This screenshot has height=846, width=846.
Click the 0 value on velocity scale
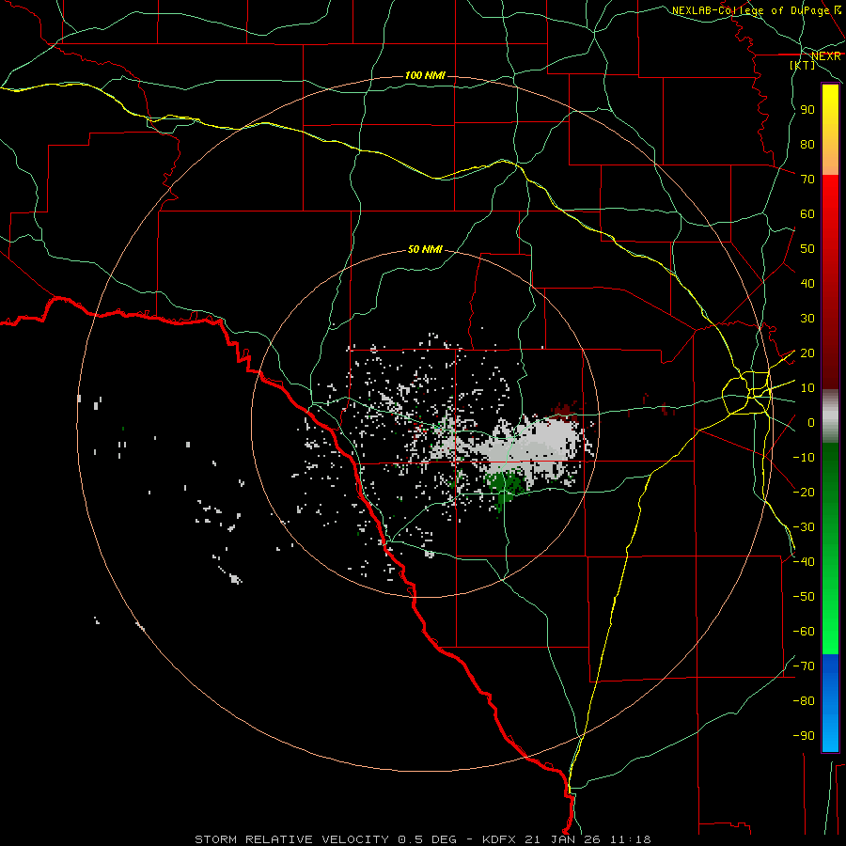(x=811, y=422)
